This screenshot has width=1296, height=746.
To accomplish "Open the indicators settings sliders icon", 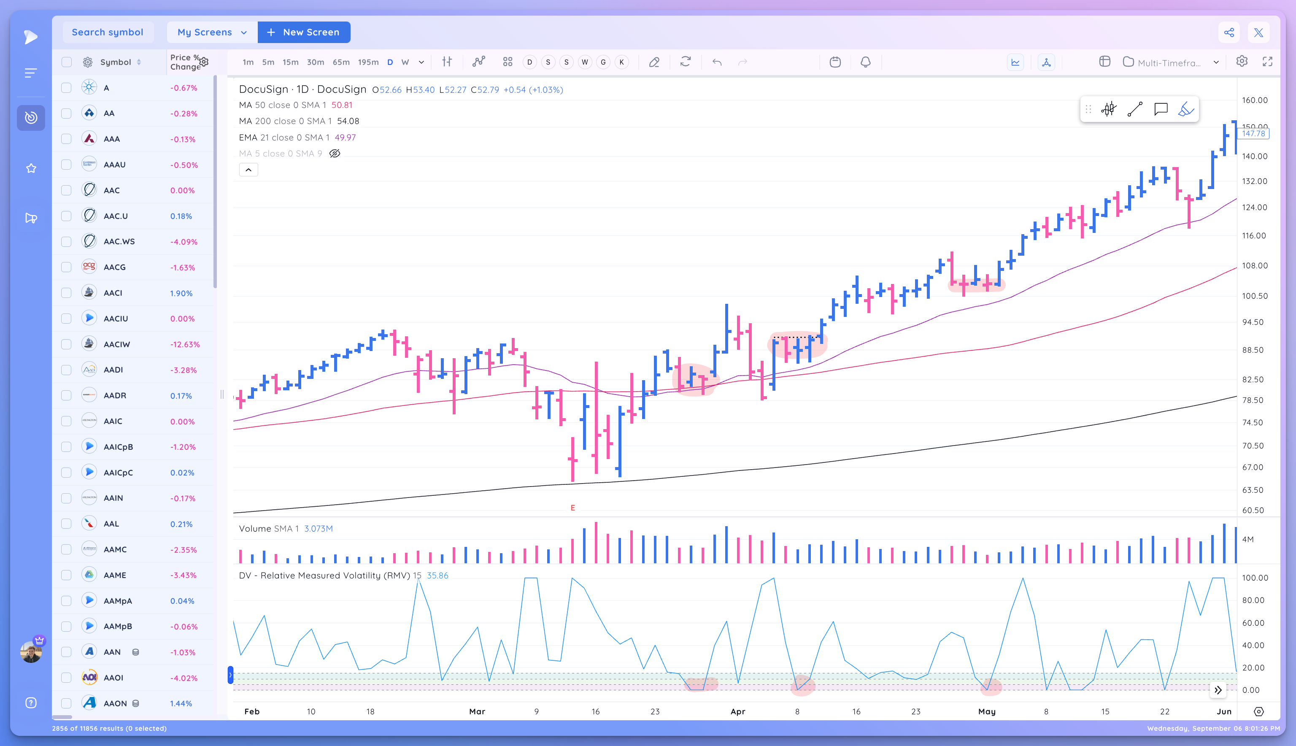I will click(447, 62).
